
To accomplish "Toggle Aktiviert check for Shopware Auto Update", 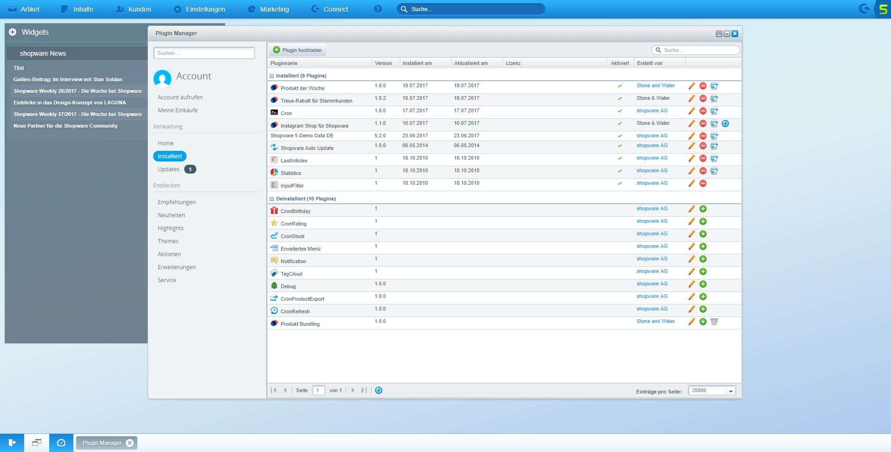I will pos(620,146).
